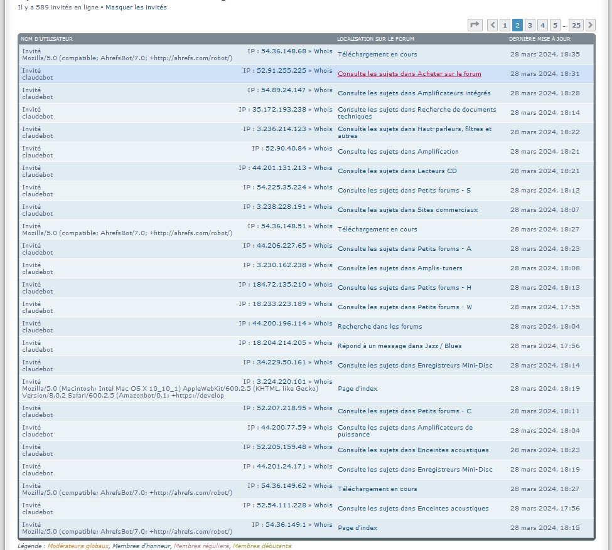Click Recherche dans les forums link
The width and height of the screenshot is (612, 550).
pyautogui.click(x=380, y=327)
